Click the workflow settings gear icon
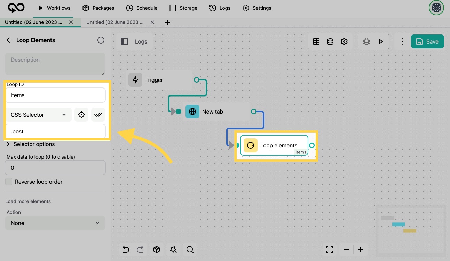 tap(344, 41)
